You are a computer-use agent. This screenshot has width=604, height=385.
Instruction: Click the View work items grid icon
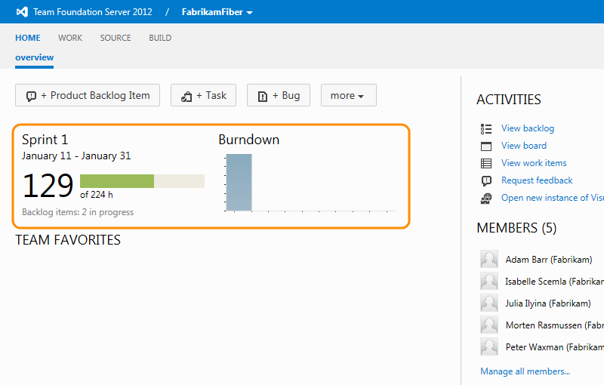point(486,163)
